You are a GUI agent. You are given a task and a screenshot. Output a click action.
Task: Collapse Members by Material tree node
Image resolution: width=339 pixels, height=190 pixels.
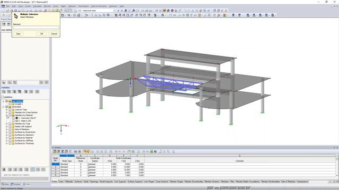click(7, 115)
